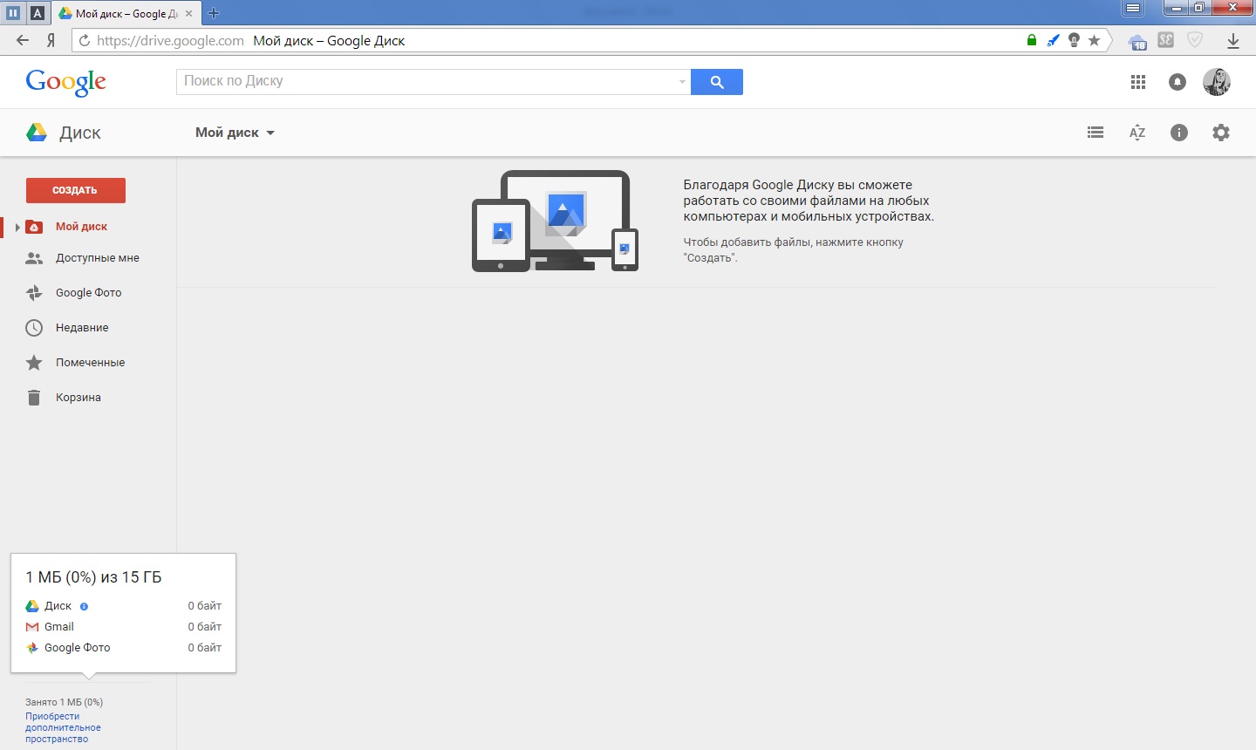Open the pinned tab with letter A
The width and height of the screenshot is (1256, 750).
pyautogui.click(x=38, y=13)
